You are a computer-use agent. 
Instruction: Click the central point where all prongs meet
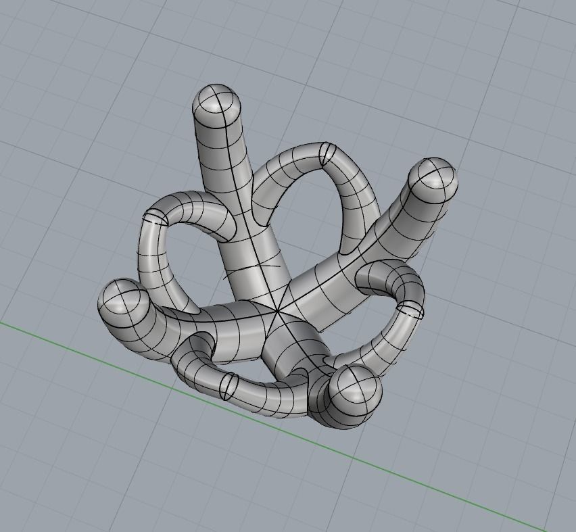277,312
